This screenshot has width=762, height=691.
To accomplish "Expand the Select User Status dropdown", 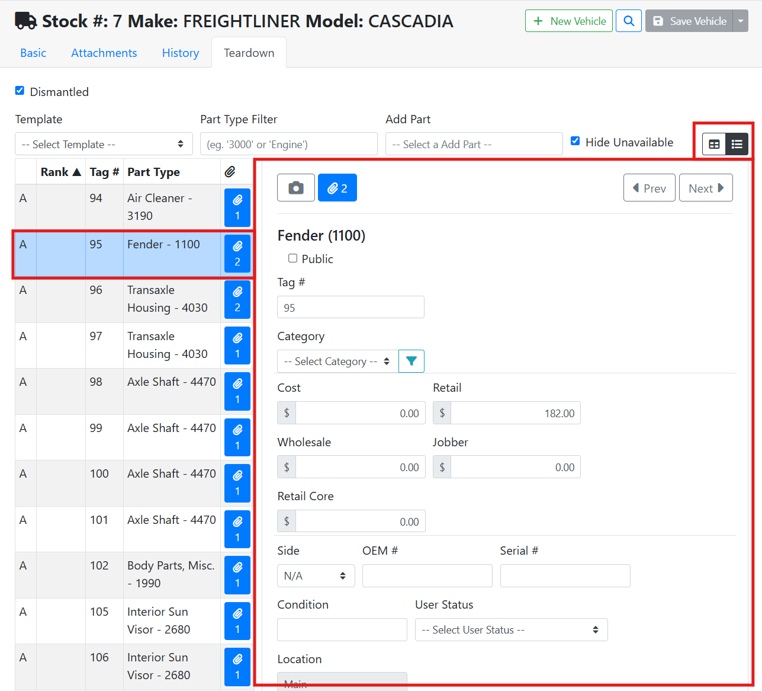I will (x=511, y=630).
